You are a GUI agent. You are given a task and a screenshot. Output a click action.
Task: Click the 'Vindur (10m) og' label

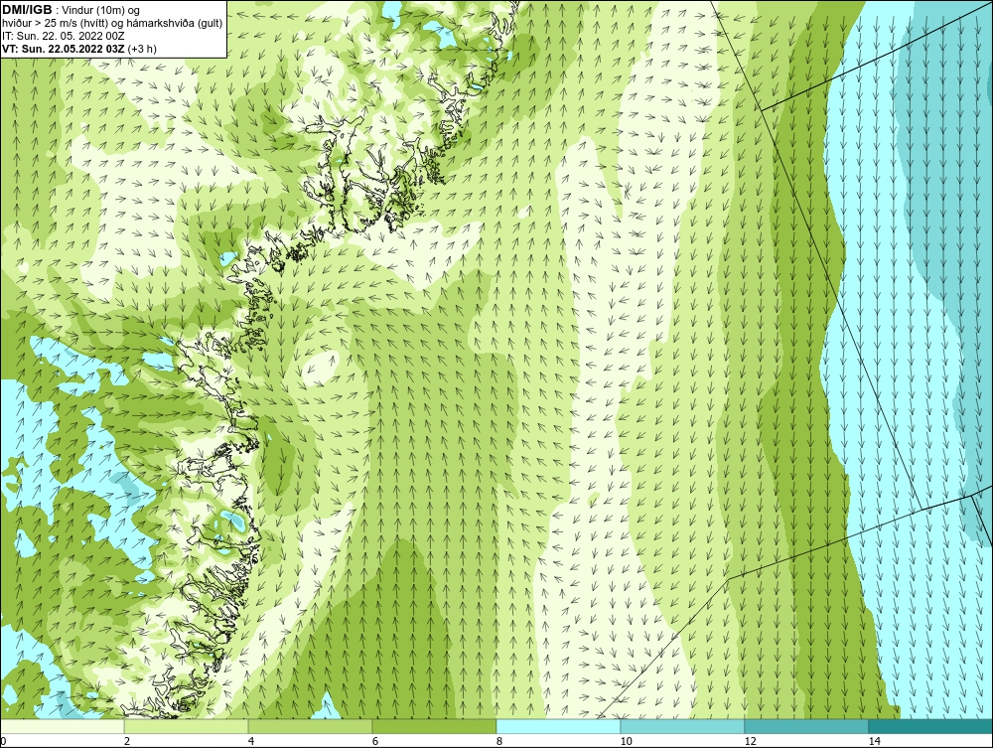[102, 11]
